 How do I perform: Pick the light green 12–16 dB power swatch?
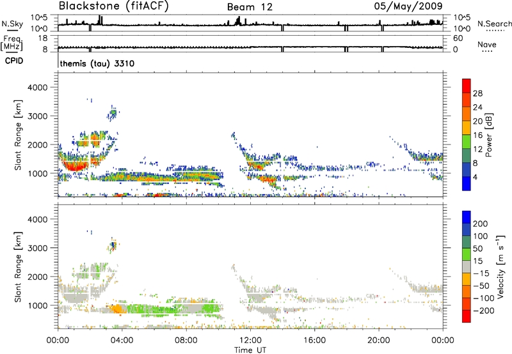(467, 142)
